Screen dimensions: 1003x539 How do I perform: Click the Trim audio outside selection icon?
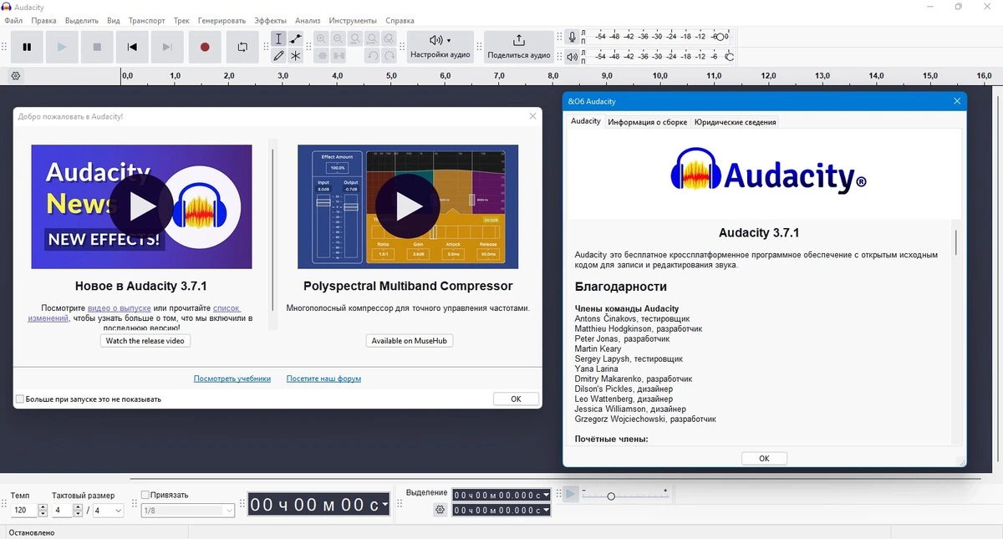click(322, 56)
